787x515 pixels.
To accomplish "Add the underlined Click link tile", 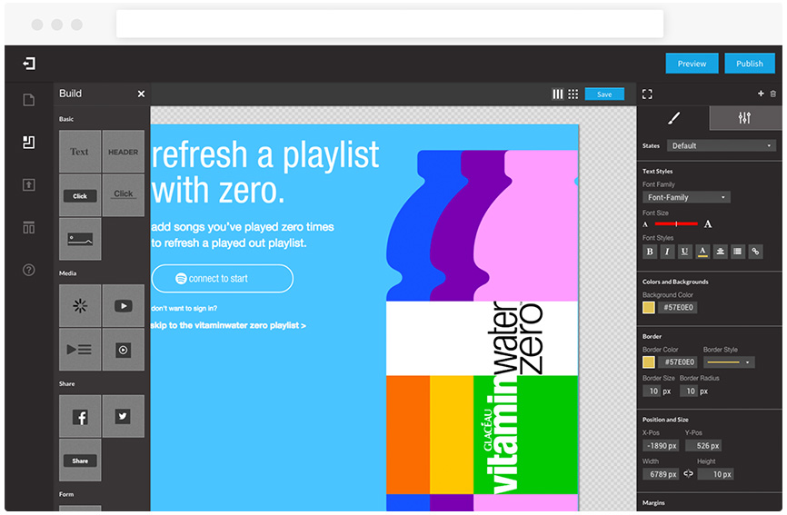I will point(123,195).
